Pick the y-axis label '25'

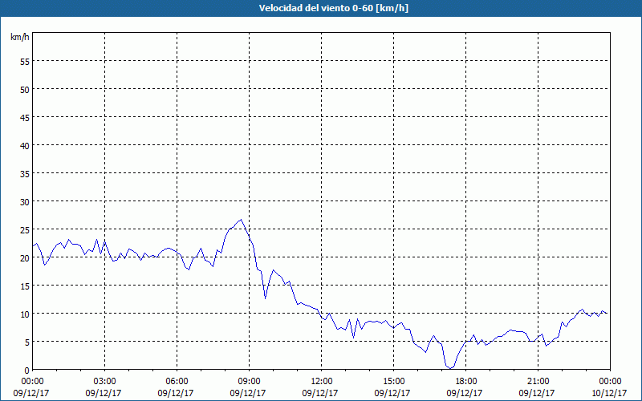point(25,230)
